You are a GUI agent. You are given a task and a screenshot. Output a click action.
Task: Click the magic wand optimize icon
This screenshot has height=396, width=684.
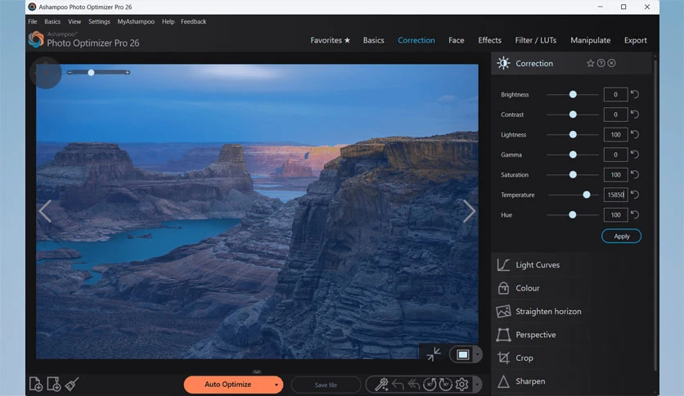[x=381, y=385]
